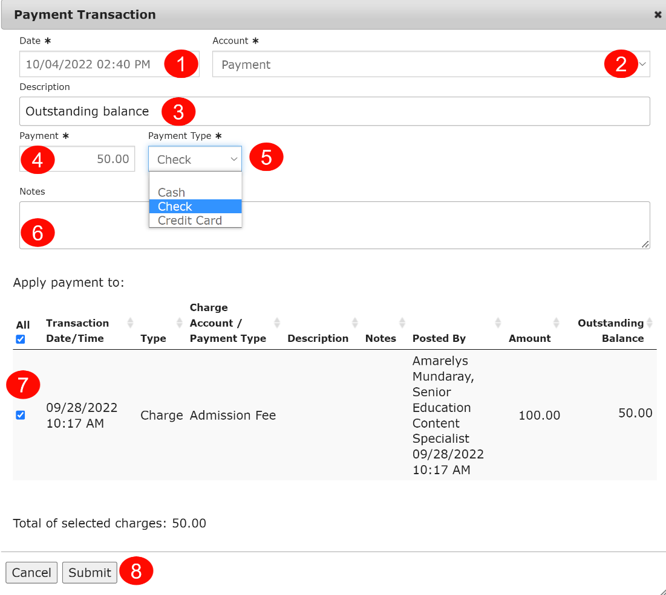Viewport: 666px width, 595px height.
Task: Click the Description field with Outstanding balance
Action: [x=393, y=111]
